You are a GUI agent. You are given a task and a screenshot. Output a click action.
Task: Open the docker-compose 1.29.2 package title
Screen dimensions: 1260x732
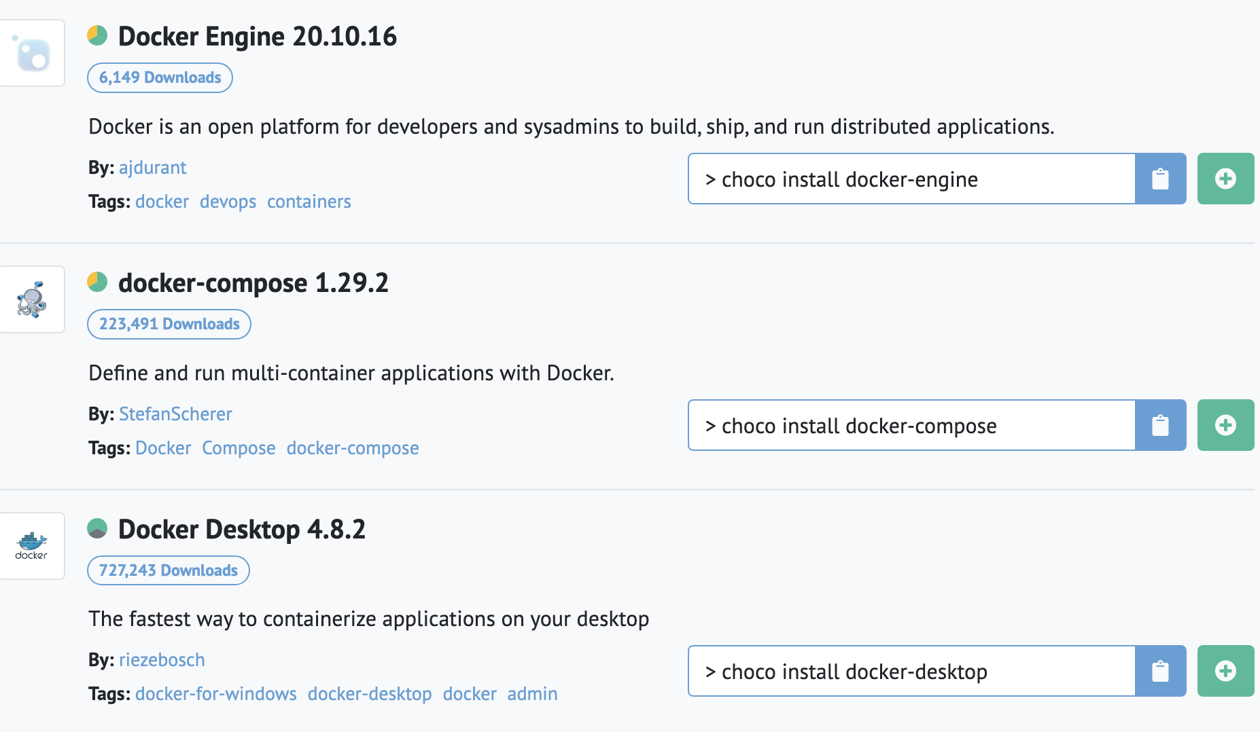253,283
